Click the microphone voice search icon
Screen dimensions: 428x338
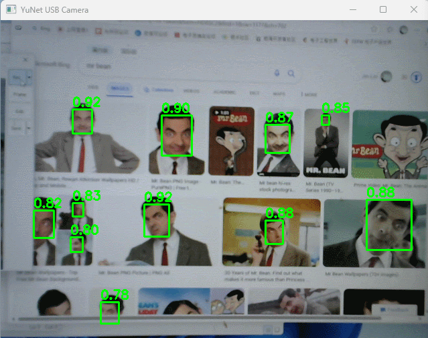(x=277, y=74)
